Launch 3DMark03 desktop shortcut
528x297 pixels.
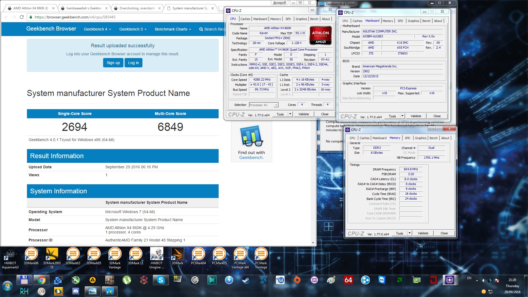pyautogui.click(x=73, y=256)
